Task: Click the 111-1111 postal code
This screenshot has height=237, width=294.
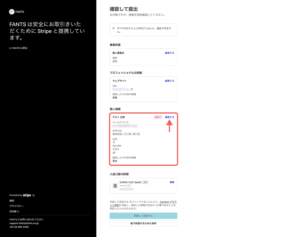Action: 117,146
